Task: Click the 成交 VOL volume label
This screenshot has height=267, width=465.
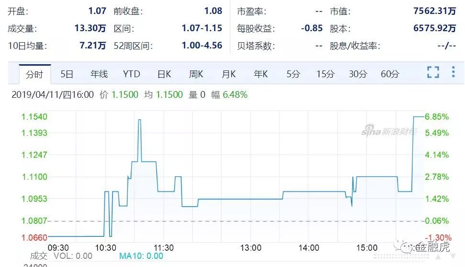Action: [61, 256]
